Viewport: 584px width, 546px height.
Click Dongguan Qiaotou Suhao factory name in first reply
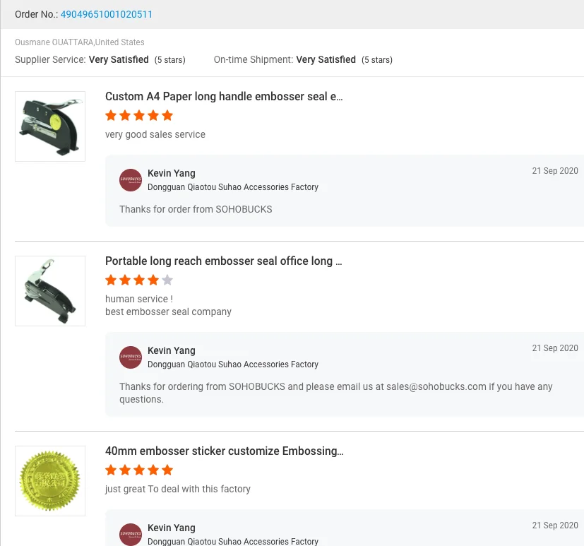[x=233, y=187]
